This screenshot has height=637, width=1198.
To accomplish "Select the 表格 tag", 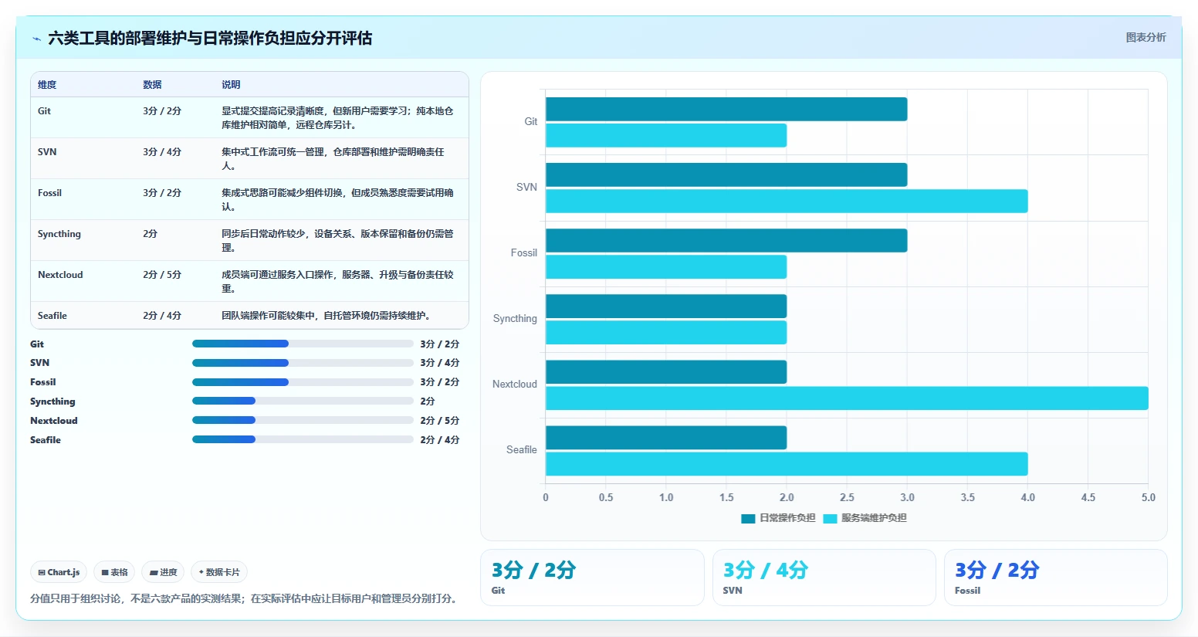I will click(114, 572).
